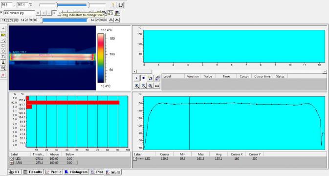Open the dropdown beside 400 minutes.jpg

pyautogui.click(x=1, y=13)
